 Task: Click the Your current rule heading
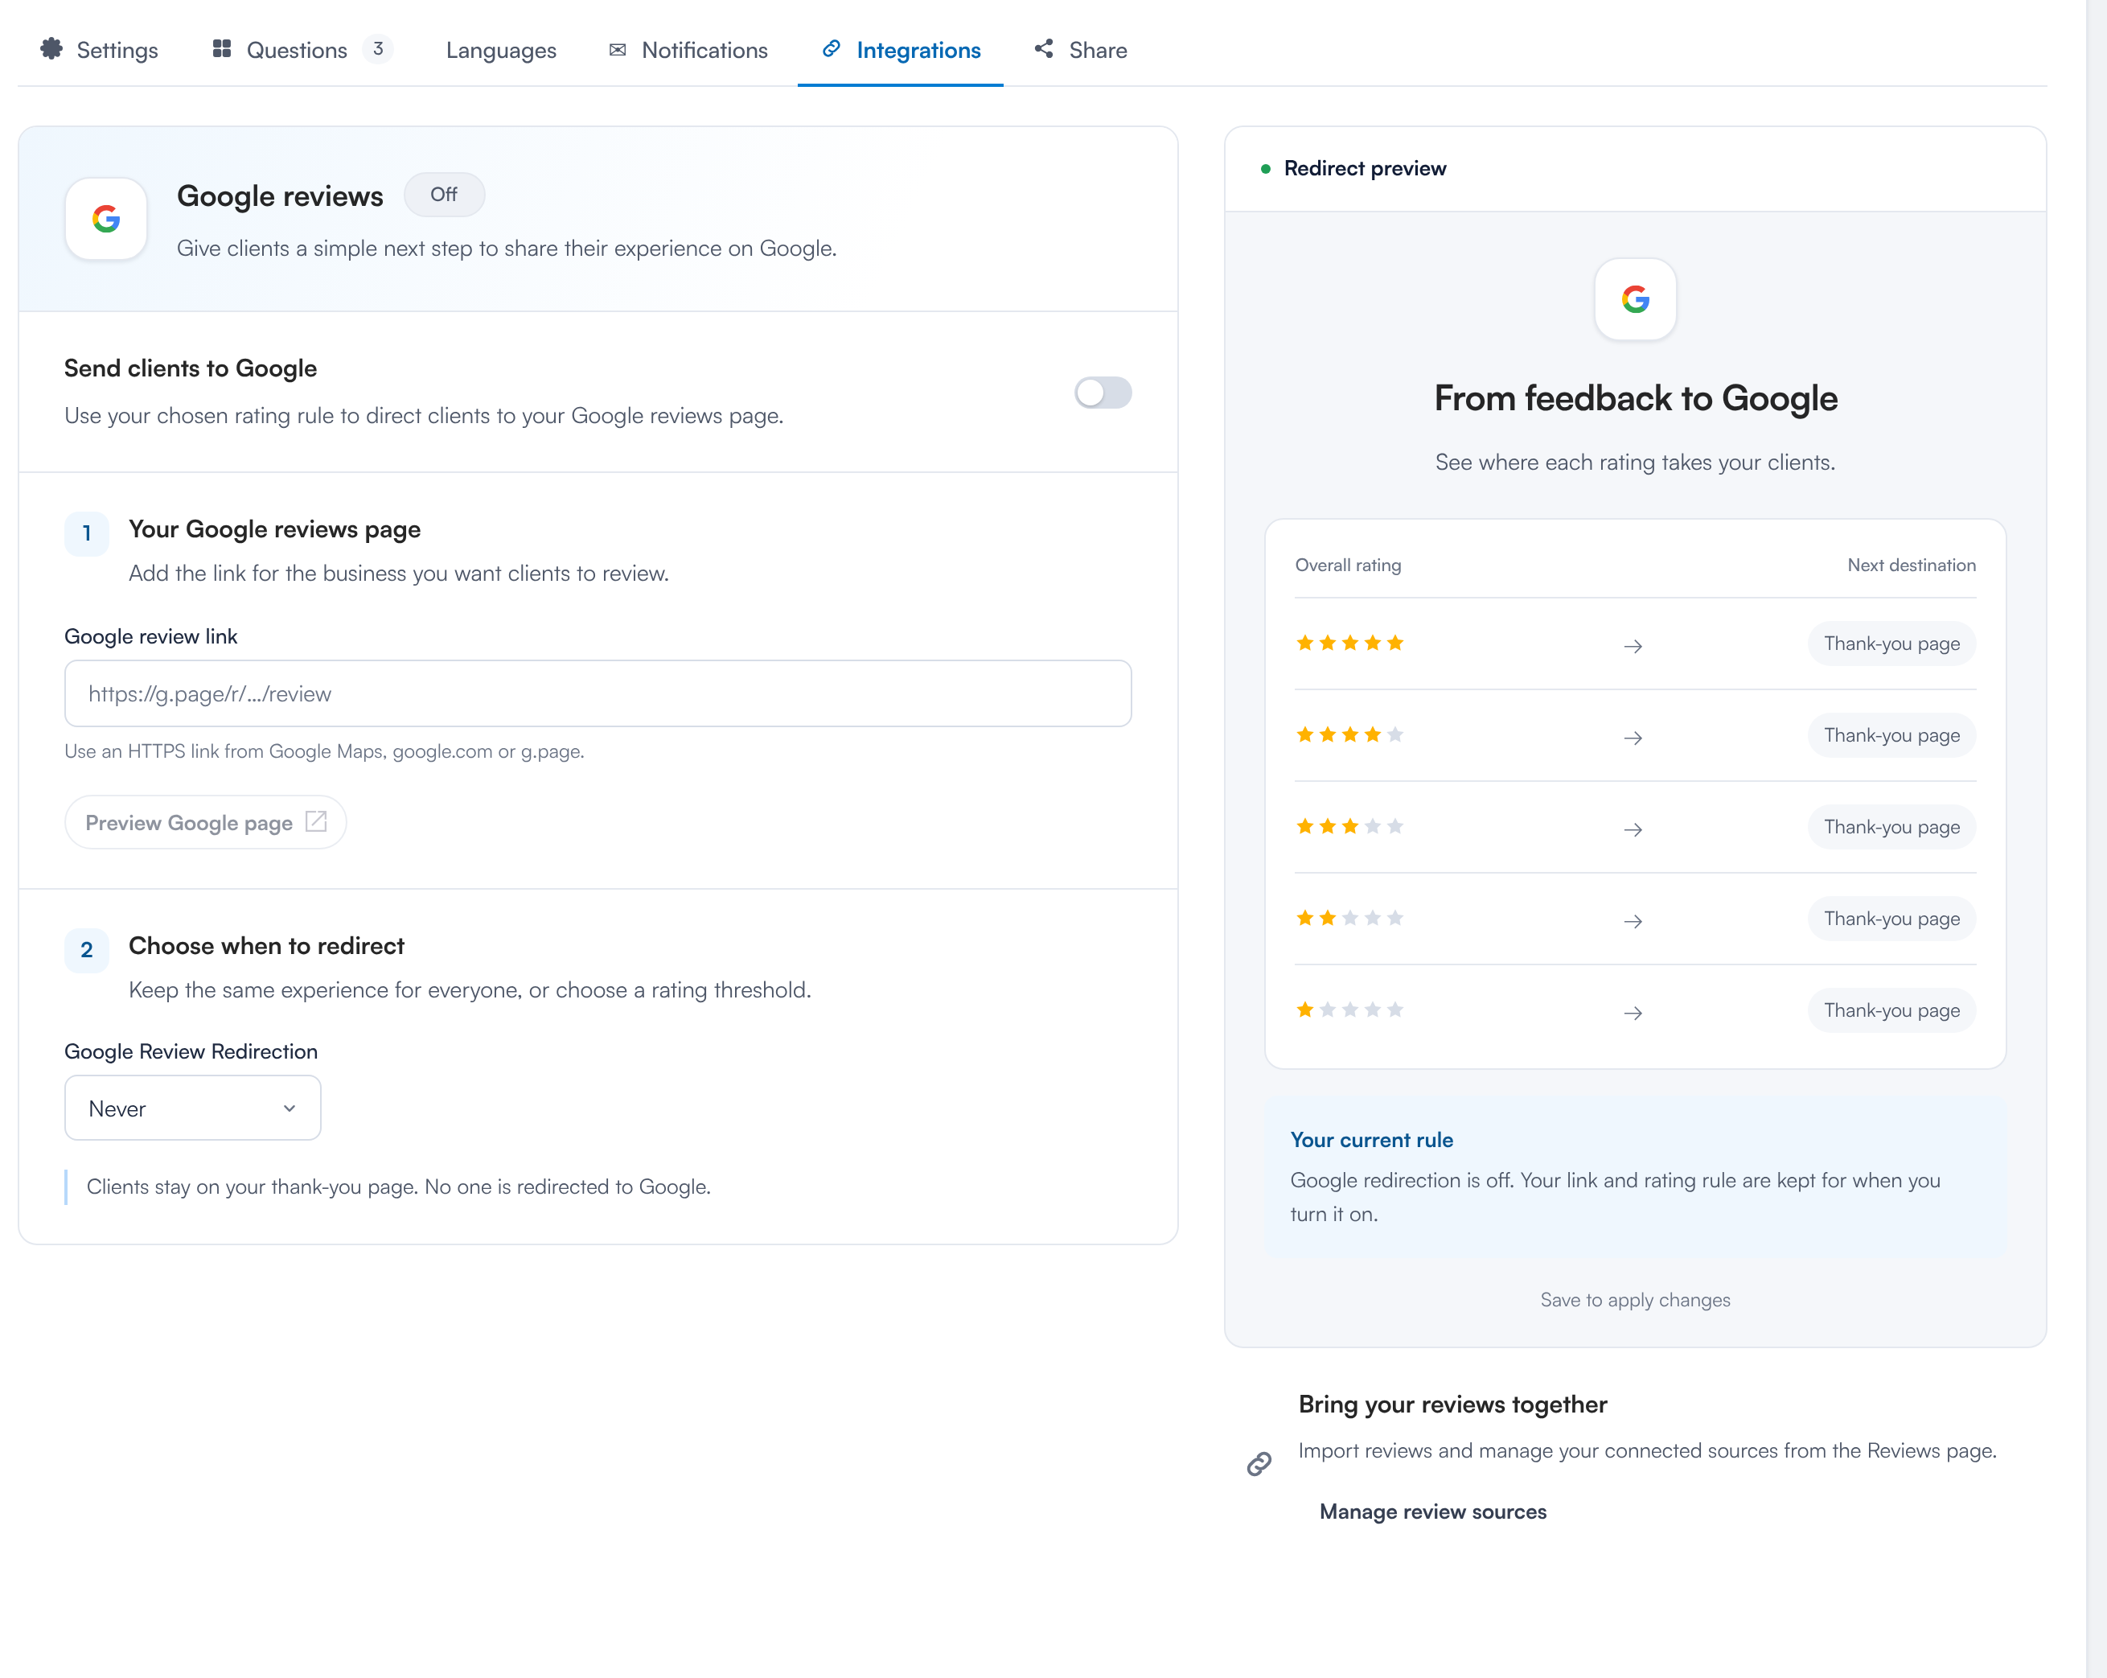(x=1371, y=1140)
